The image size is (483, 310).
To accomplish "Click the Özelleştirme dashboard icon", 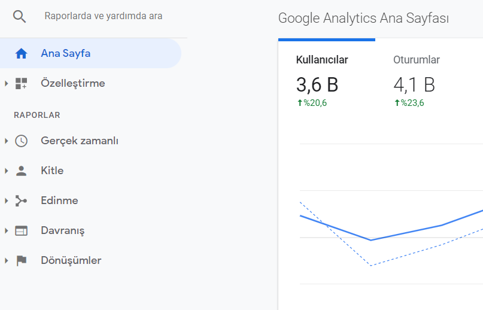I will pos(22,83).
